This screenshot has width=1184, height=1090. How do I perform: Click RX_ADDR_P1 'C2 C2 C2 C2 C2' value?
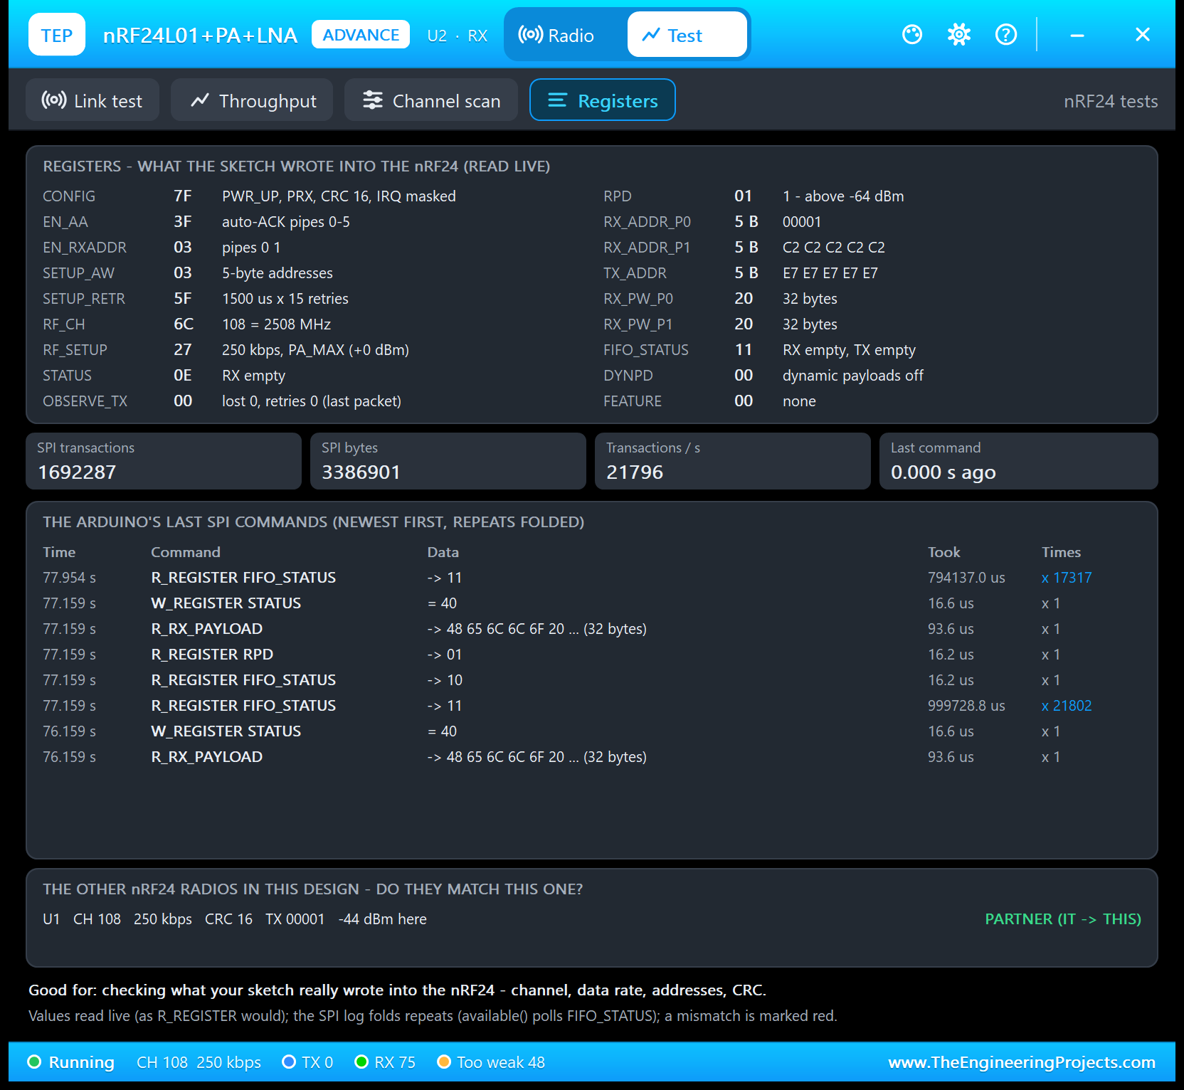pos(834,248)
